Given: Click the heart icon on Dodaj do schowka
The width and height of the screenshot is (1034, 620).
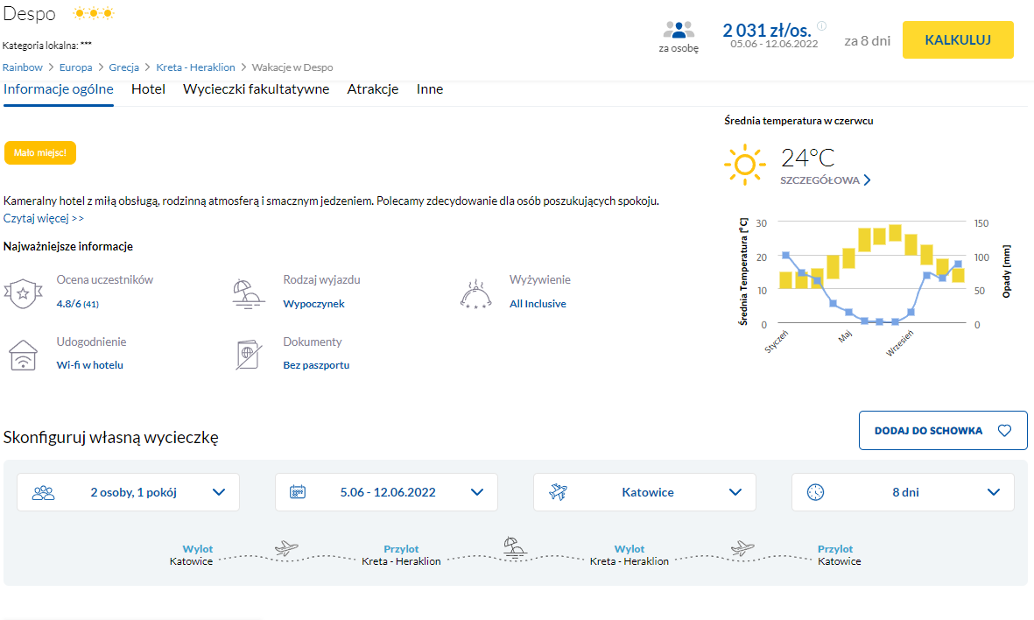Looking at the screenshot, I should [x=1004, y=431].
